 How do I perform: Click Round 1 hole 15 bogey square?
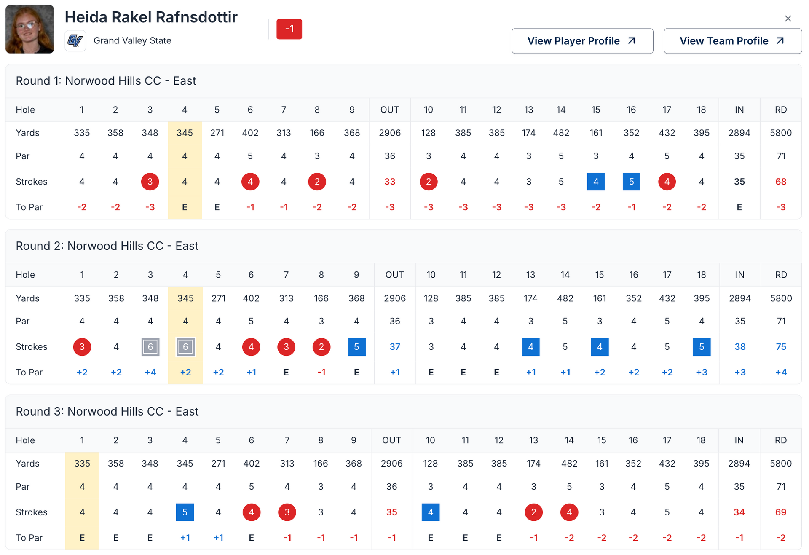click(595, 182)
